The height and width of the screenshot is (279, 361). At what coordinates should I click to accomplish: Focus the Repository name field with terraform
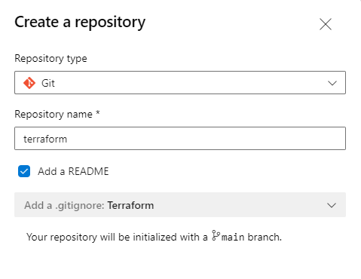180,139
